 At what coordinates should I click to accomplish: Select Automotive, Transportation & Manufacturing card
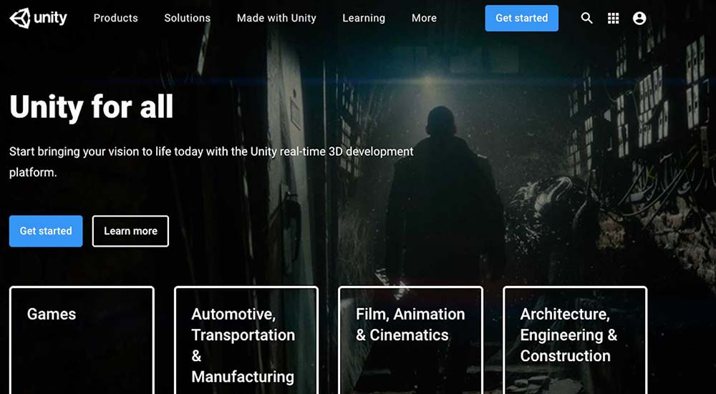click(246, 340)
